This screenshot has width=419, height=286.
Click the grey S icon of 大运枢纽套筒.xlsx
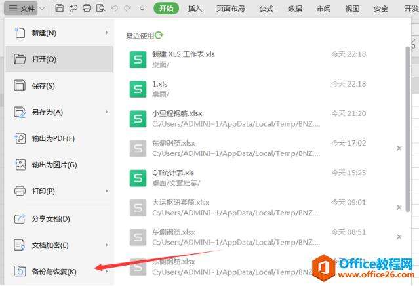tap(138, 208)
